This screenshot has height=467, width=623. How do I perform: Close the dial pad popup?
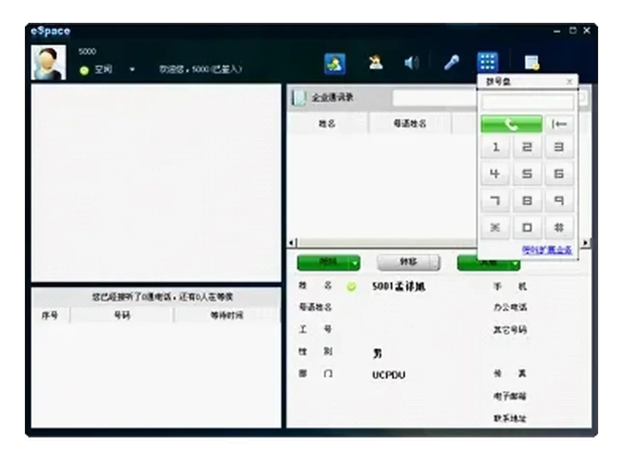click(569, 81)
